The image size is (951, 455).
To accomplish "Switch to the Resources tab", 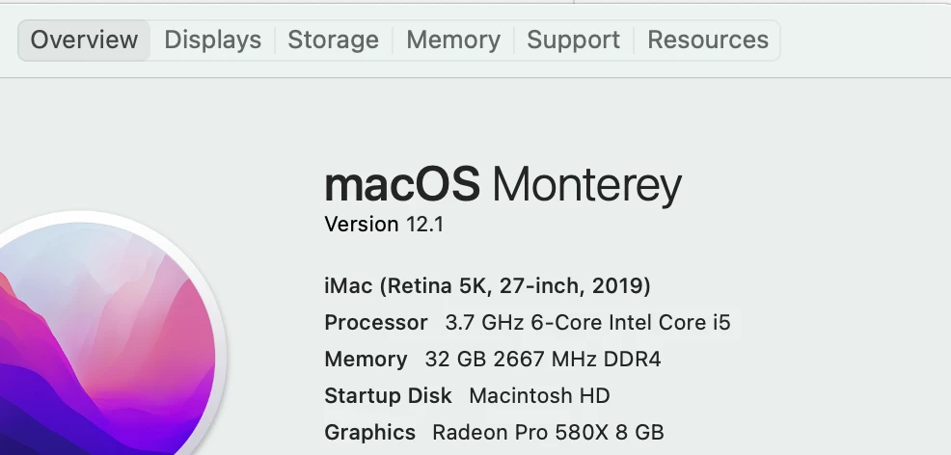I will pos(708,40).
